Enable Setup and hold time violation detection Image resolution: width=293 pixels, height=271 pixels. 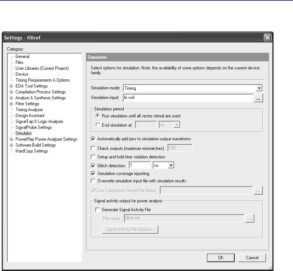coord(93,157)
